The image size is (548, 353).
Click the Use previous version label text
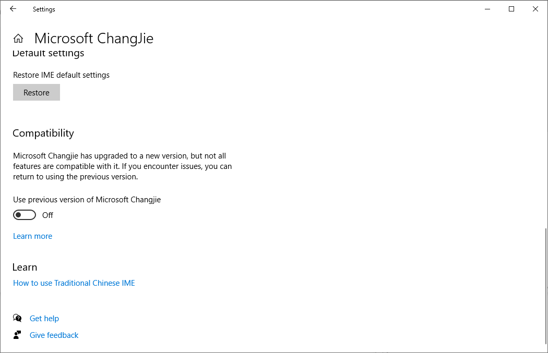click(87, 200)
